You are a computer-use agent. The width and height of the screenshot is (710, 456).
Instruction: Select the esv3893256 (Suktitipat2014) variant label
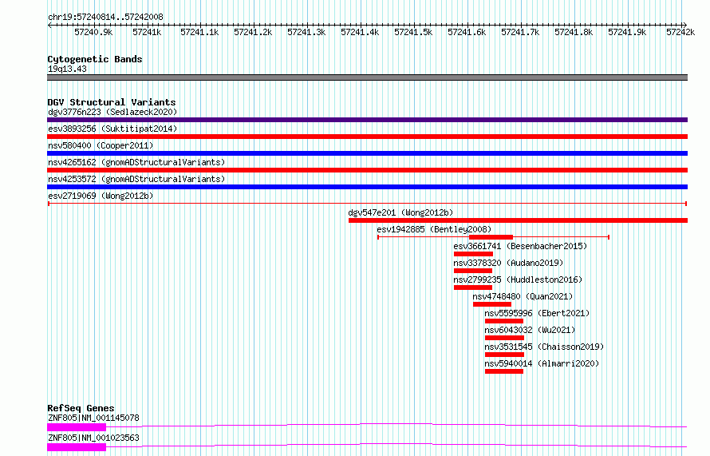[x=112, y=129]
